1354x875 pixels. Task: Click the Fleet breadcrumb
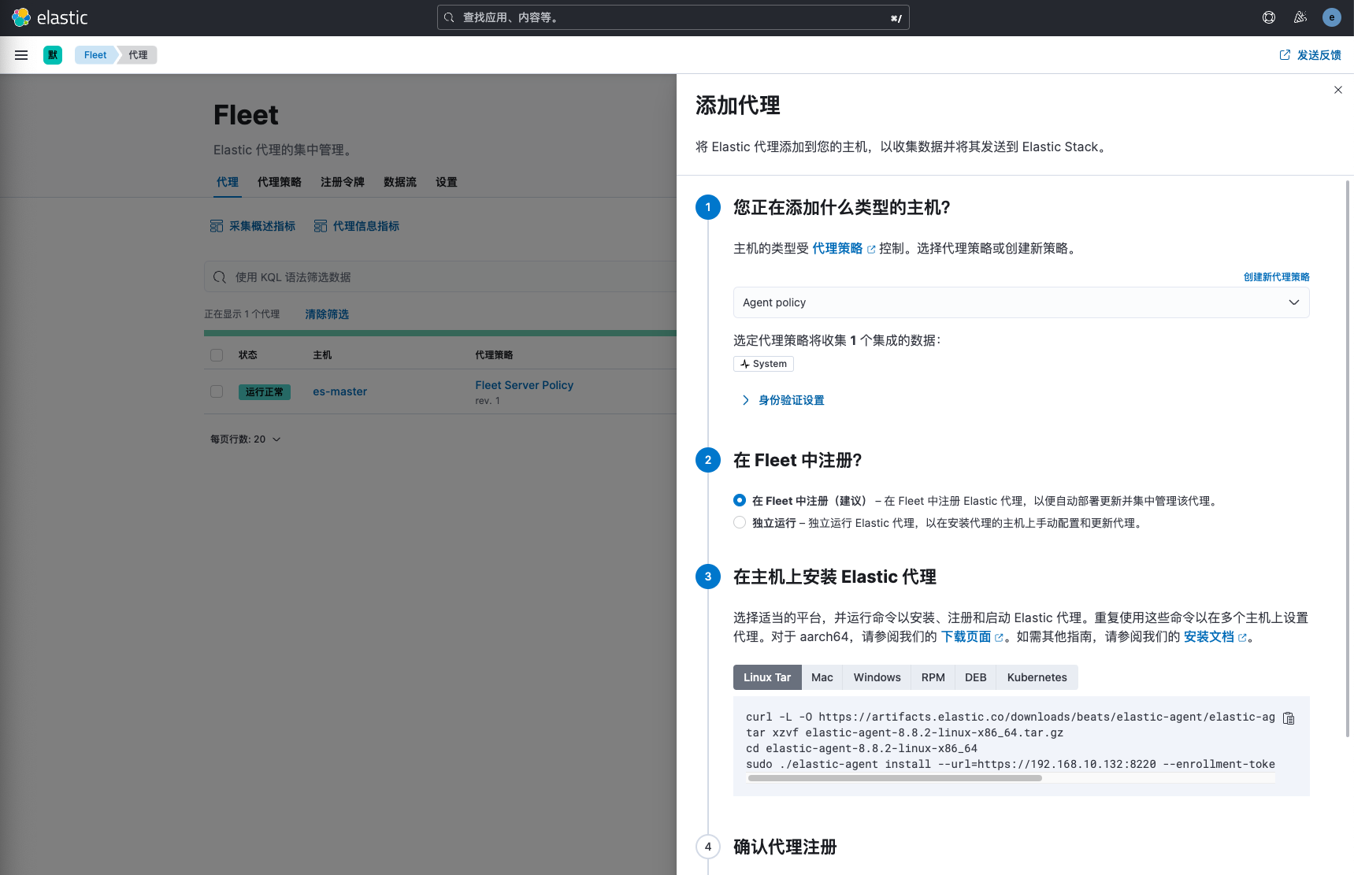tap(95, 55)
